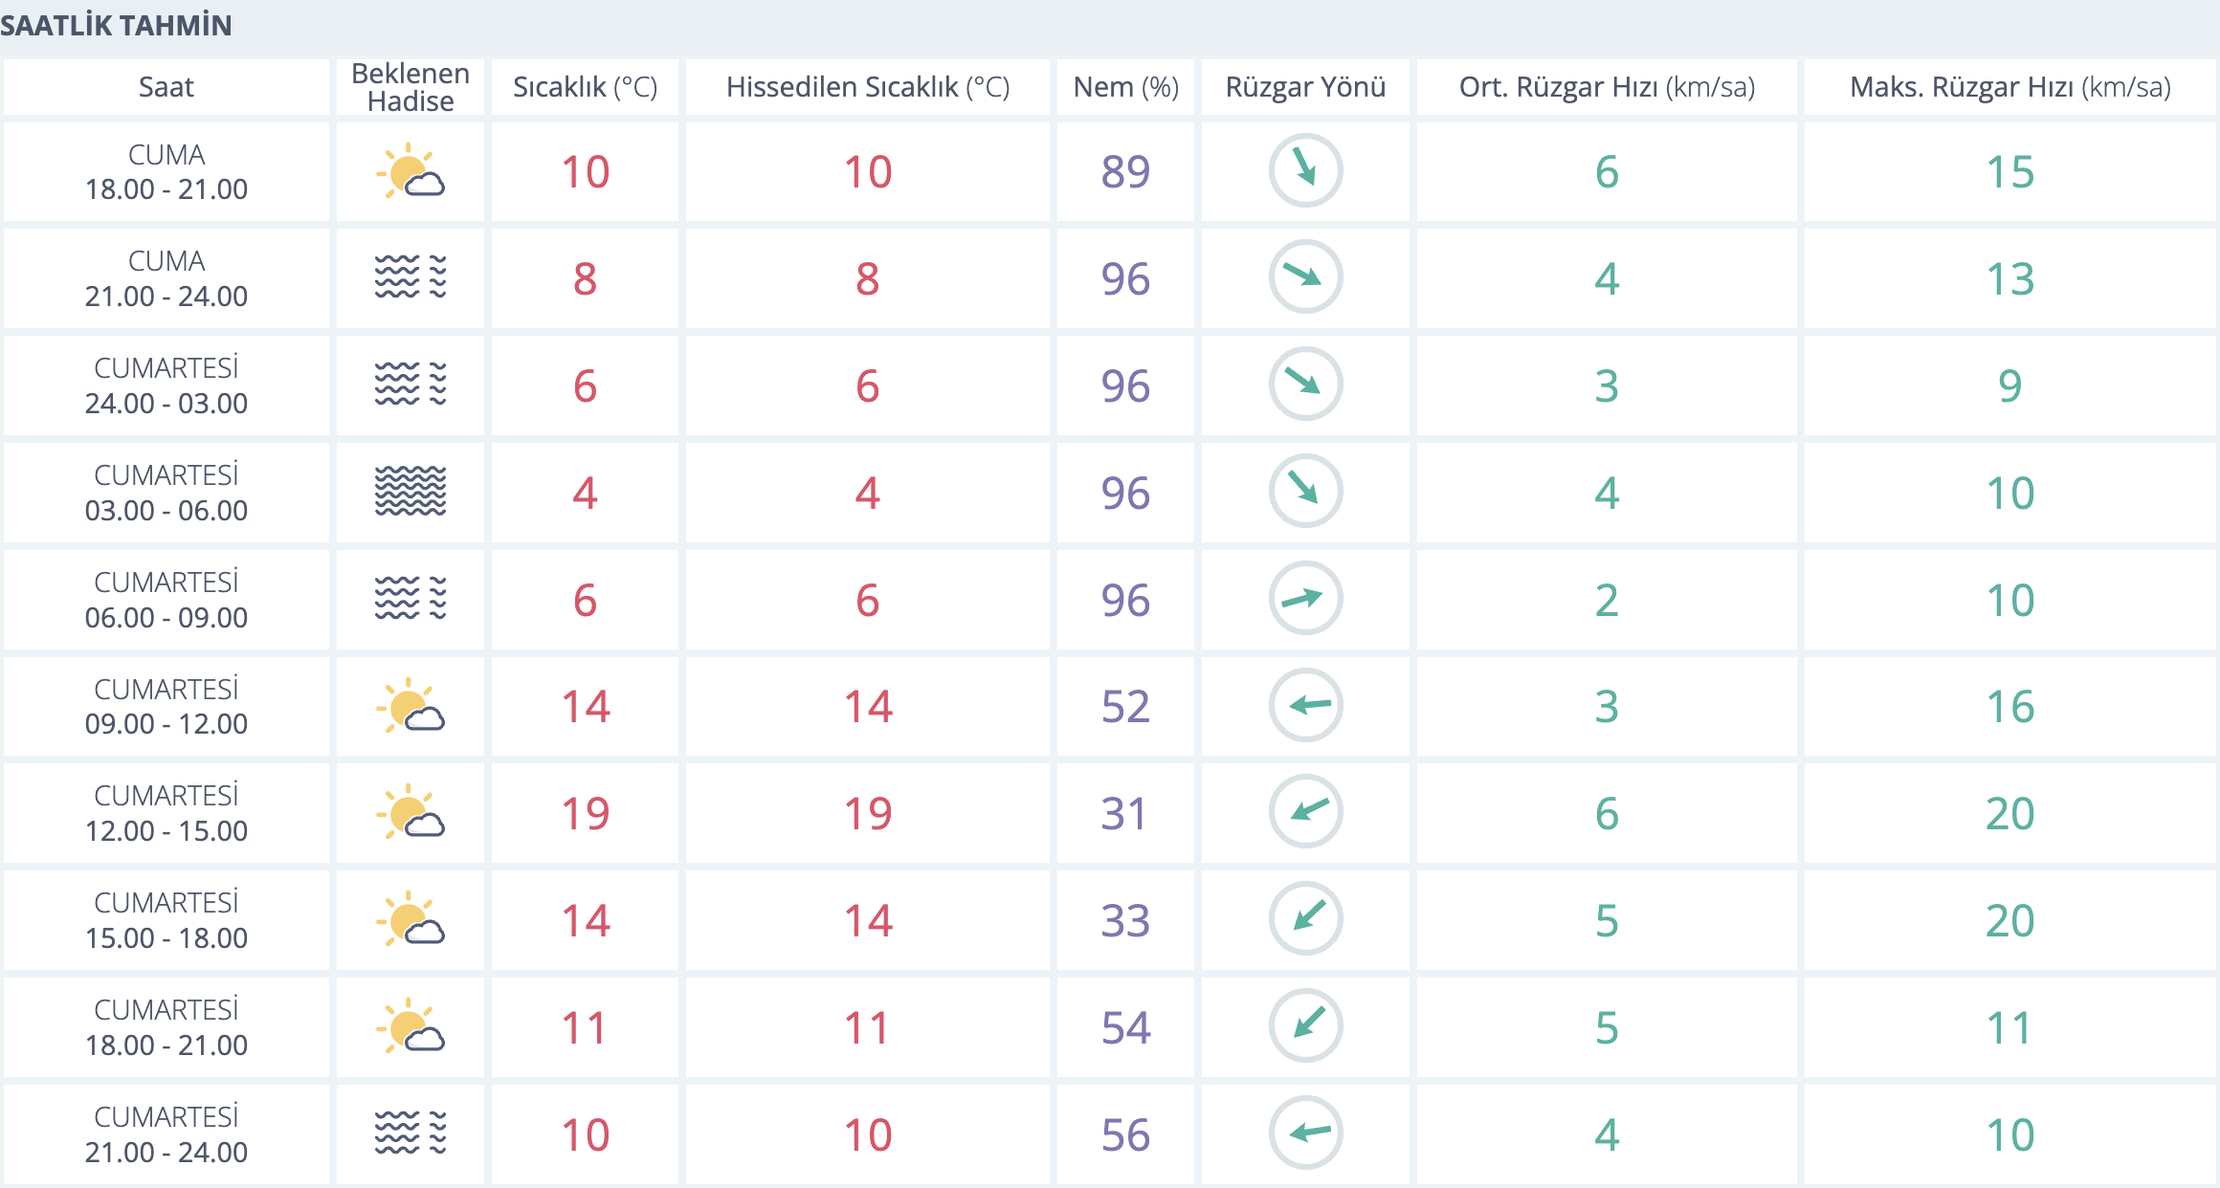
Task: Click the wind direction arrow for CUMARTESİ 12.00 - 15.00
Action: tap(1306, 813)
